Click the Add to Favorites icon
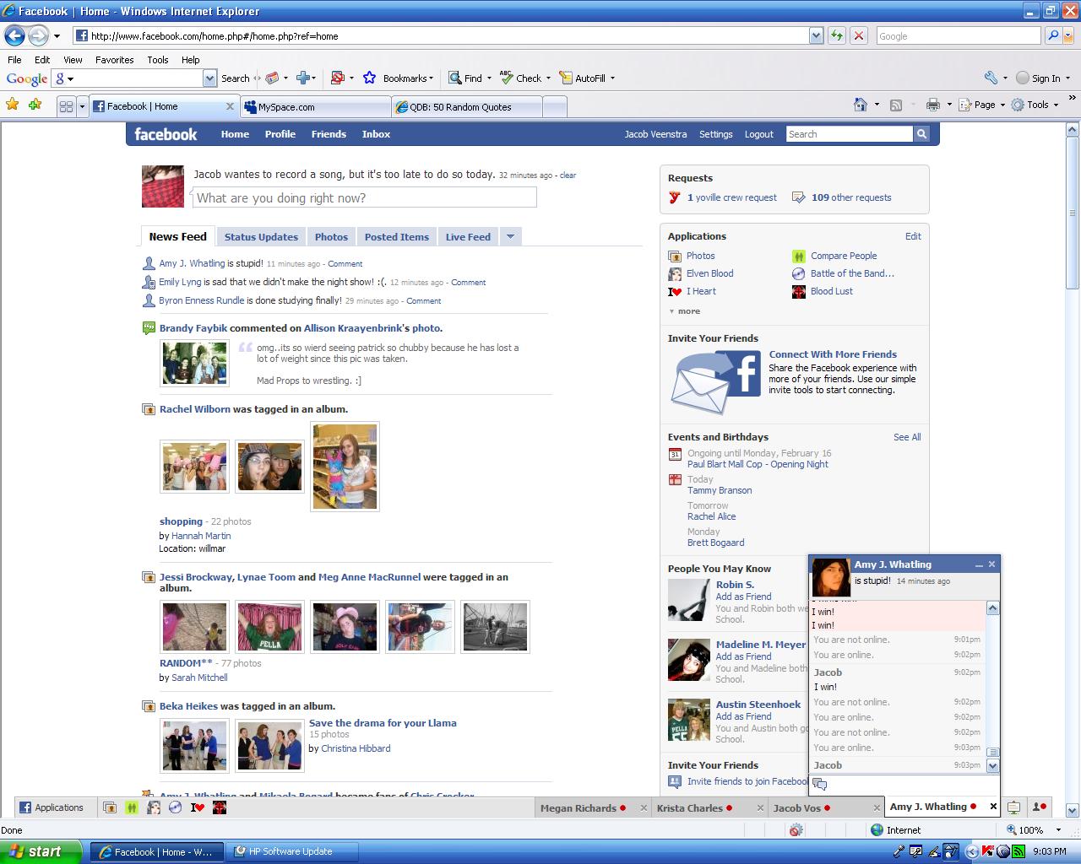This screenshot has width=1081, height=864. point(35,105)
